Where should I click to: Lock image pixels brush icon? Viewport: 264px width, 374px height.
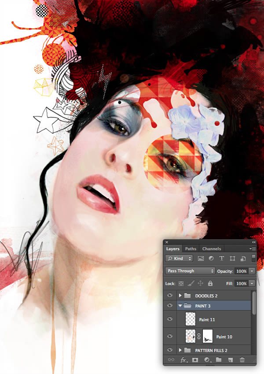[x=191, y=283]
